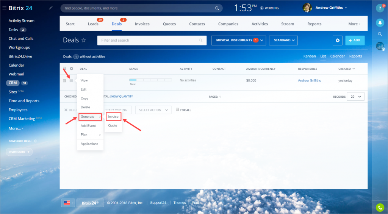The height and width of the screenshot is (214, 388).
Task: Click Andrew Griffiths profile avatar
Action: pyautogui.click(x=307, y=8)
